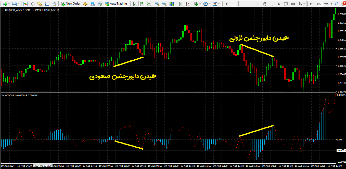
Task: Switch to the M1 timeframe
Action: [312, 4]
